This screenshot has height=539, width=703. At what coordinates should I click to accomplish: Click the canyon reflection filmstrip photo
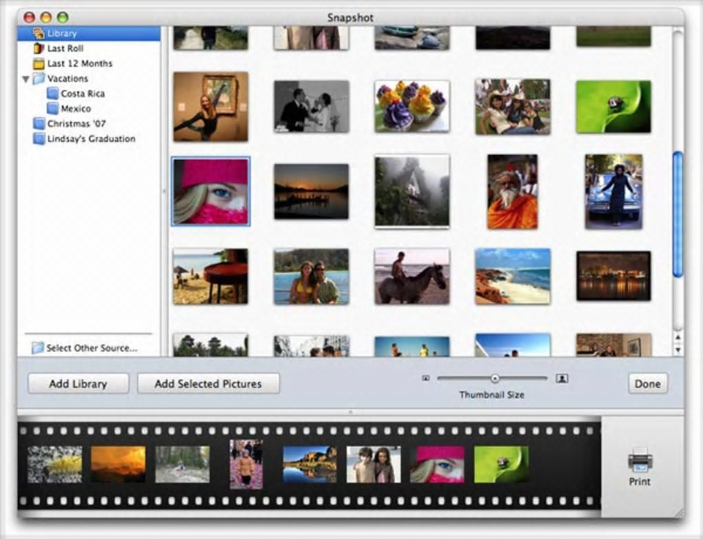310,464
